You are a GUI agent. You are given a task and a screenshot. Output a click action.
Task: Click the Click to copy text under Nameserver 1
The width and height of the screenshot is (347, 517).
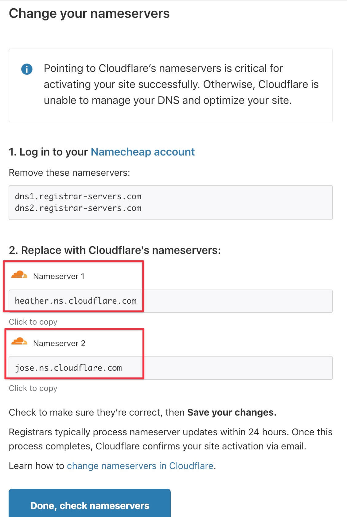pyautogui.click(x=33, y=322)
